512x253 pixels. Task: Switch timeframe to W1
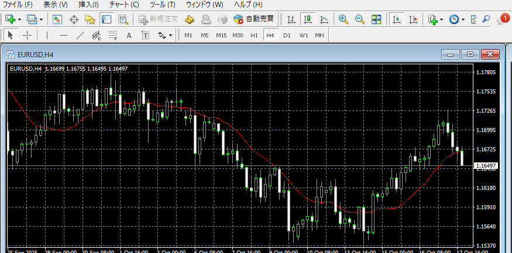[304, 35]
